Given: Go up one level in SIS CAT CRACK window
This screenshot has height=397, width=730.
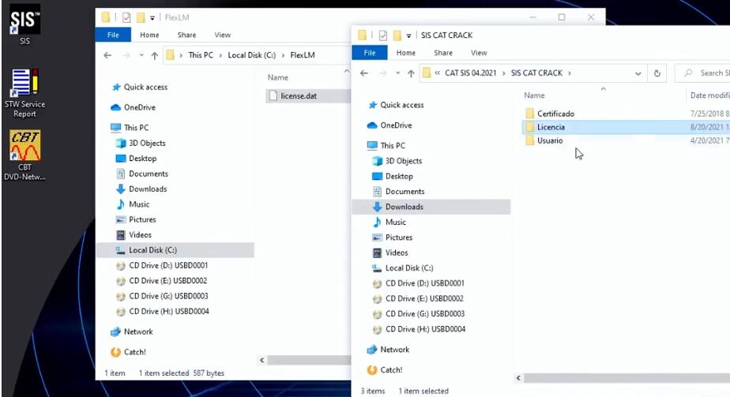Looking at the screenshot, I should (411, 73).
